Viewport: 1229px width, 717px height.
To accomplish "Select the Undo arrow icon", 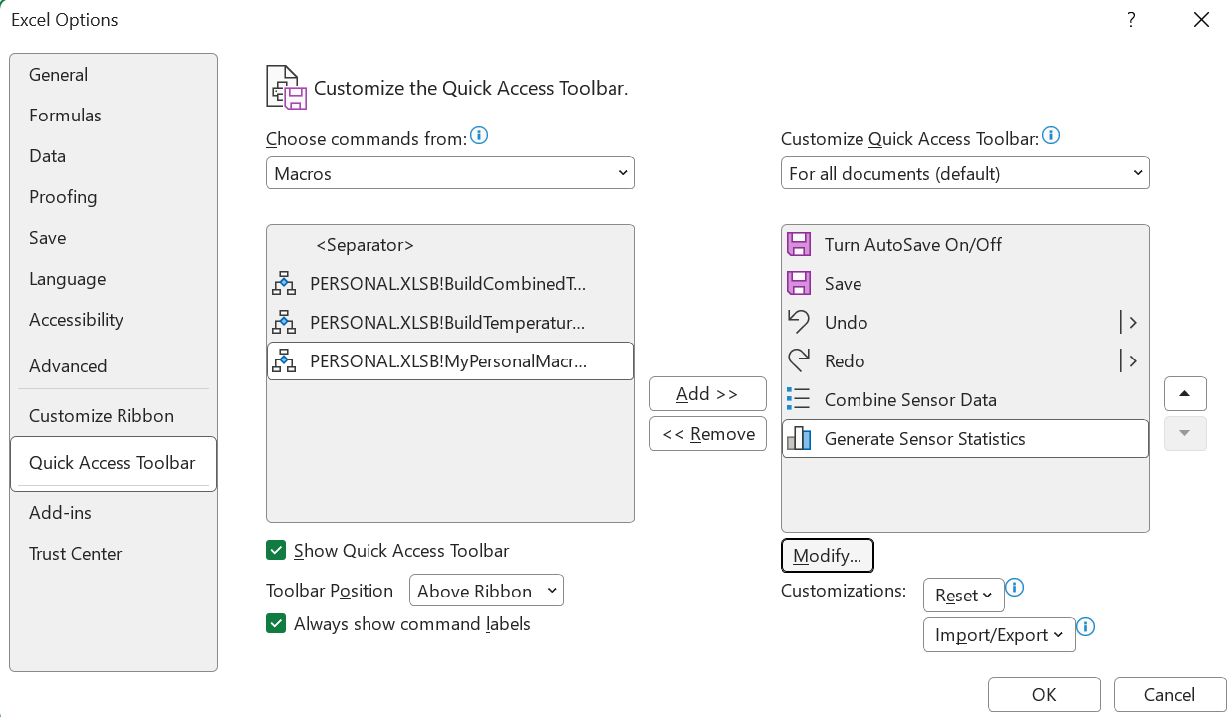I will tap(798, 322).
